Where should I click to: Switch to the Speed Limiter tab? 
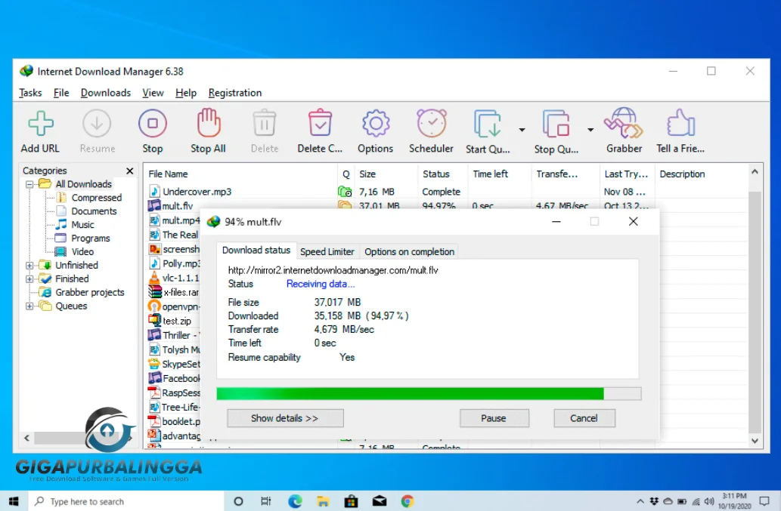(x=327, y=251)
